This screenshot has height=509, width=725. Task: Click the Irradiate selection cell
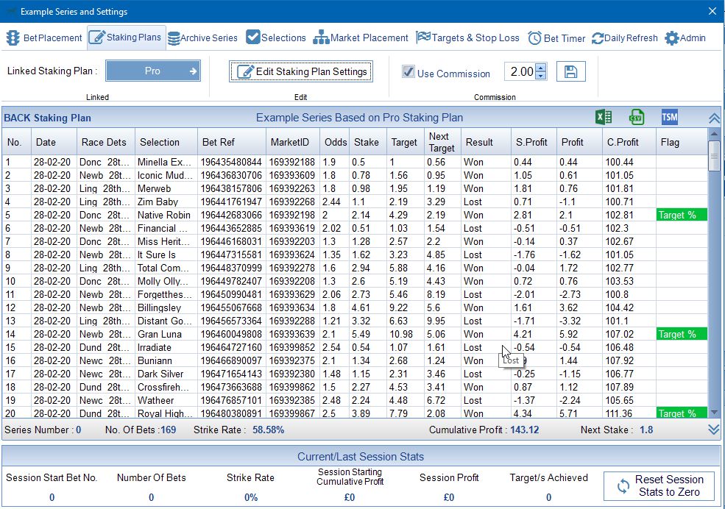tap(166, 347)
